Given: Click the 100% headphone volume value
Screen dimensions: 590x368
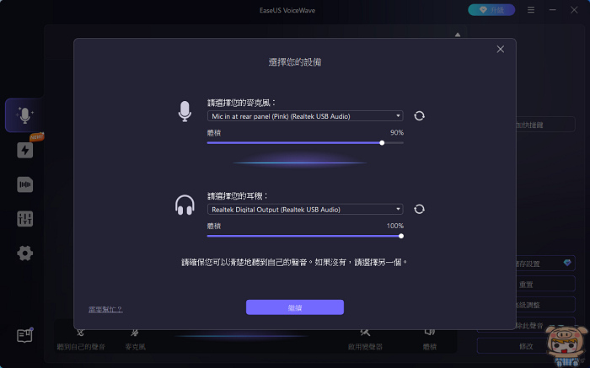Looking at the screenshot, I should pyautogui.click(x=395, y=226).
